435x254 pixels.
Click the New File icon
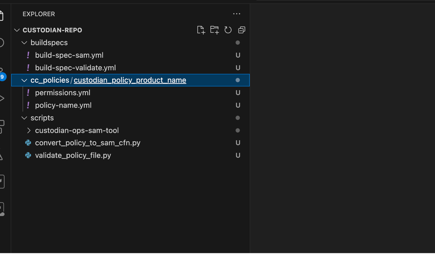tap(201, 30)
